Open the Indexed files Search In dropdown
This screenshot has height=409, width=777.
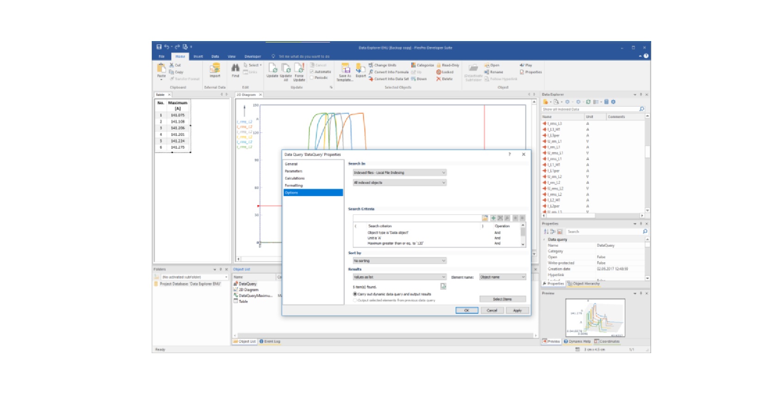(400, 172)
